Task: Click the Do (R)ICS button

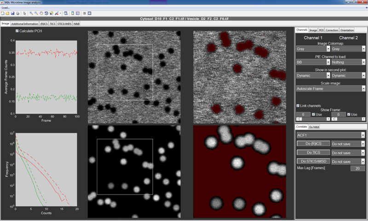Action: click(x=312, y=144)
